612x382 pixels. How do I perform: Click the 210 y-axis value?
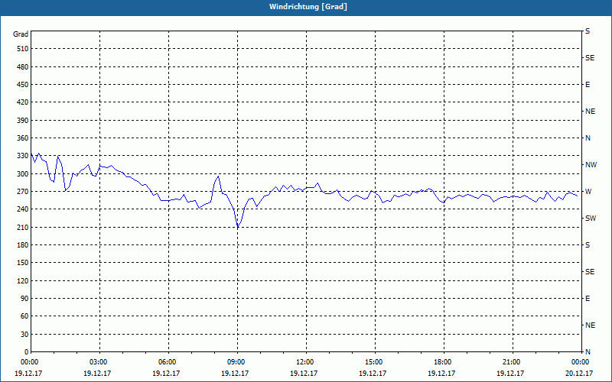23,227
